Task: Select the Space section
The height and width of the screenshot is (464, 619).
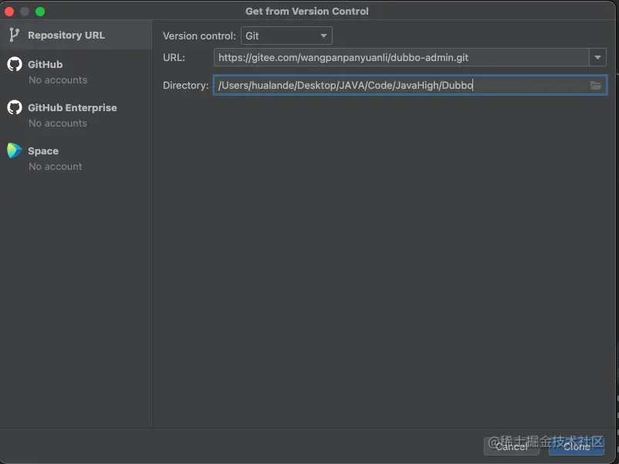Action: [x=76, y=158]
